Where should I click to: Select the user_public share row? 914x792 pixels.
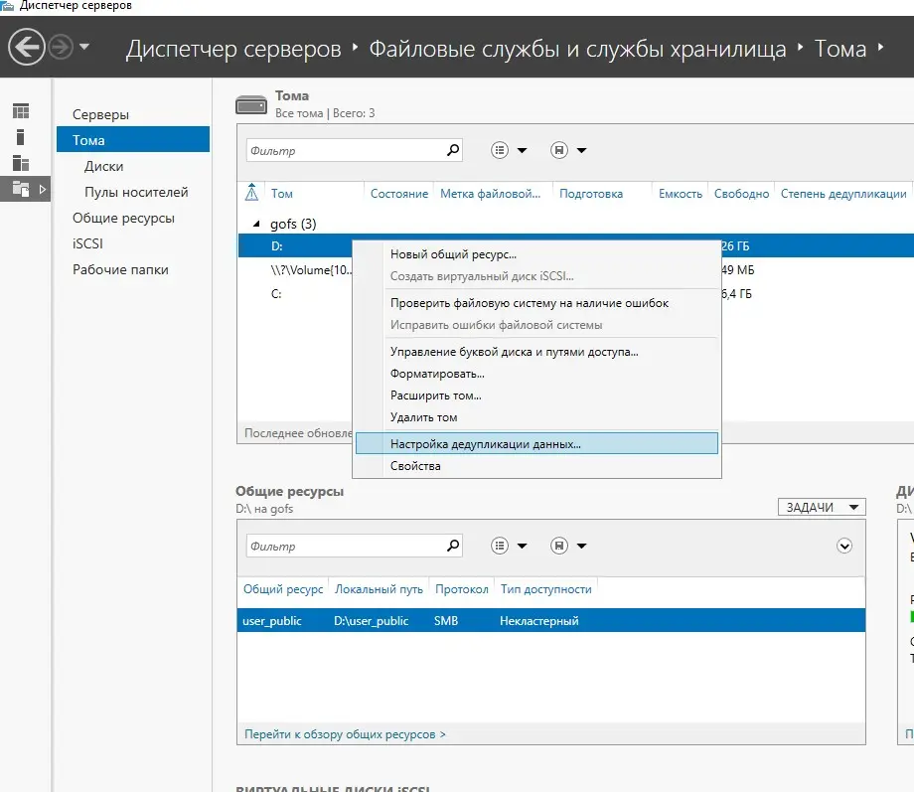click(550, 621)
